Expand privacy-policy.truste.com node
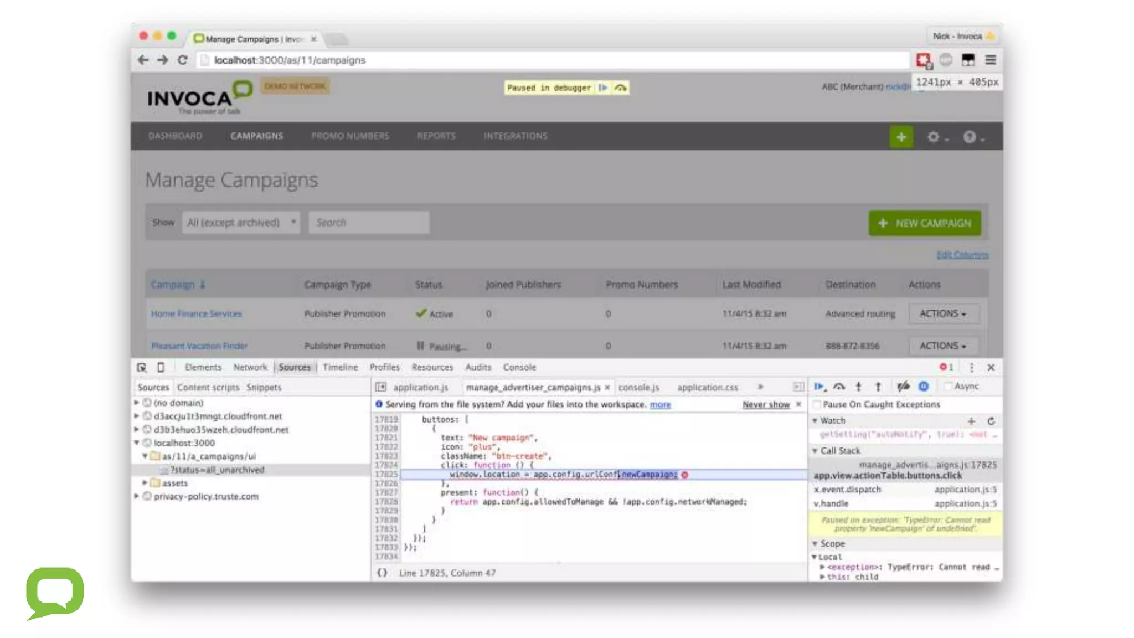The image size is (1134, 638). pyautogui.click(x=136, y=496)
